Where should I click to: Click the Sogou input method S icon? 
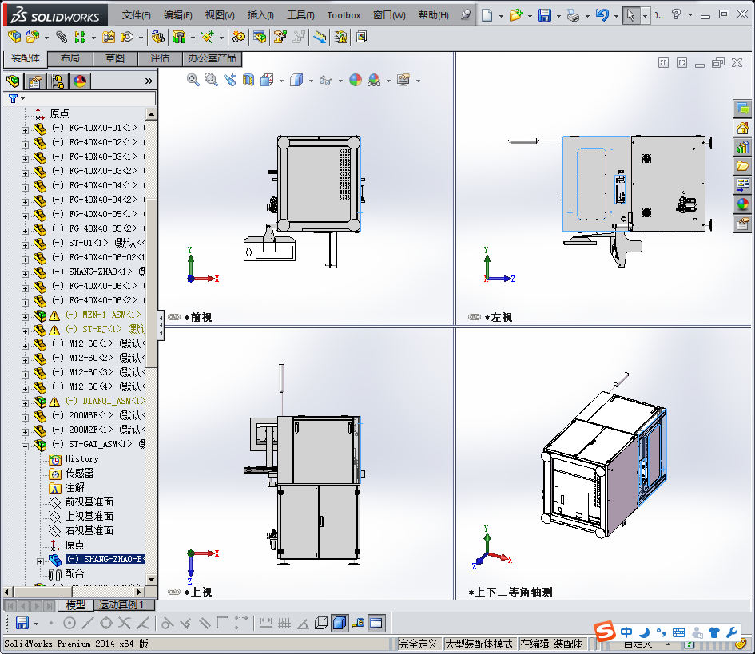[x=605, y=631]
